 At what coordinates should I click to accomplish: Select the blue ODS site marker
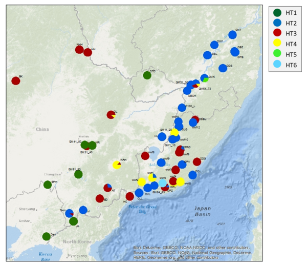(223, 68)
